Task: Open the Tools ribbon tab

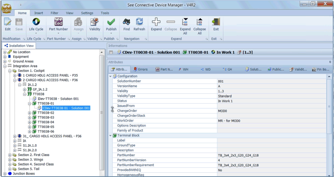Action: coord(105,13)
